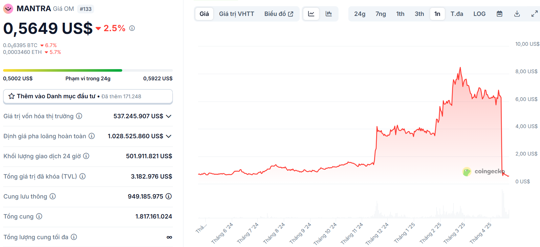Click the 24h price range bar
Screen dimensions: 540x247
click(88, 70)
